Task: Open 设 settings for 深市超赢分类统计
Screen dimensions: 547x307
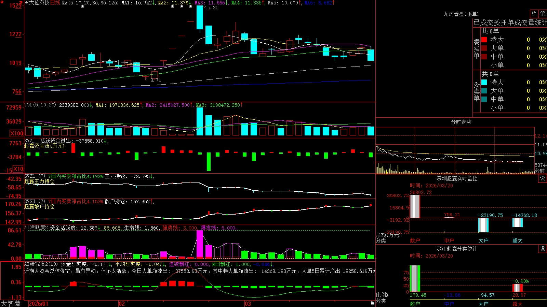Action: pyautogui.click(x=543, y=249)
